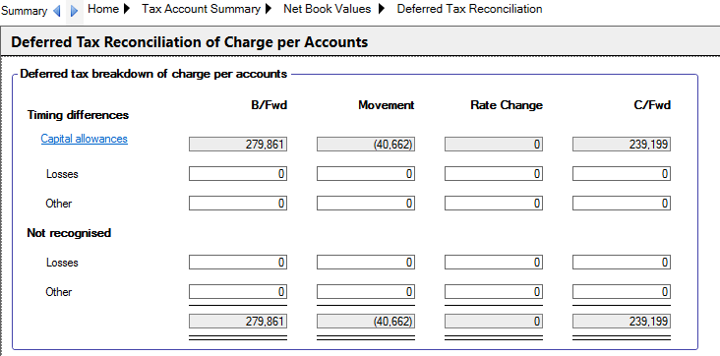Viewport: 720px width, 356px height.
Task: Edit Timing differences Other C/Fwd field
Action: coord(622,203)
